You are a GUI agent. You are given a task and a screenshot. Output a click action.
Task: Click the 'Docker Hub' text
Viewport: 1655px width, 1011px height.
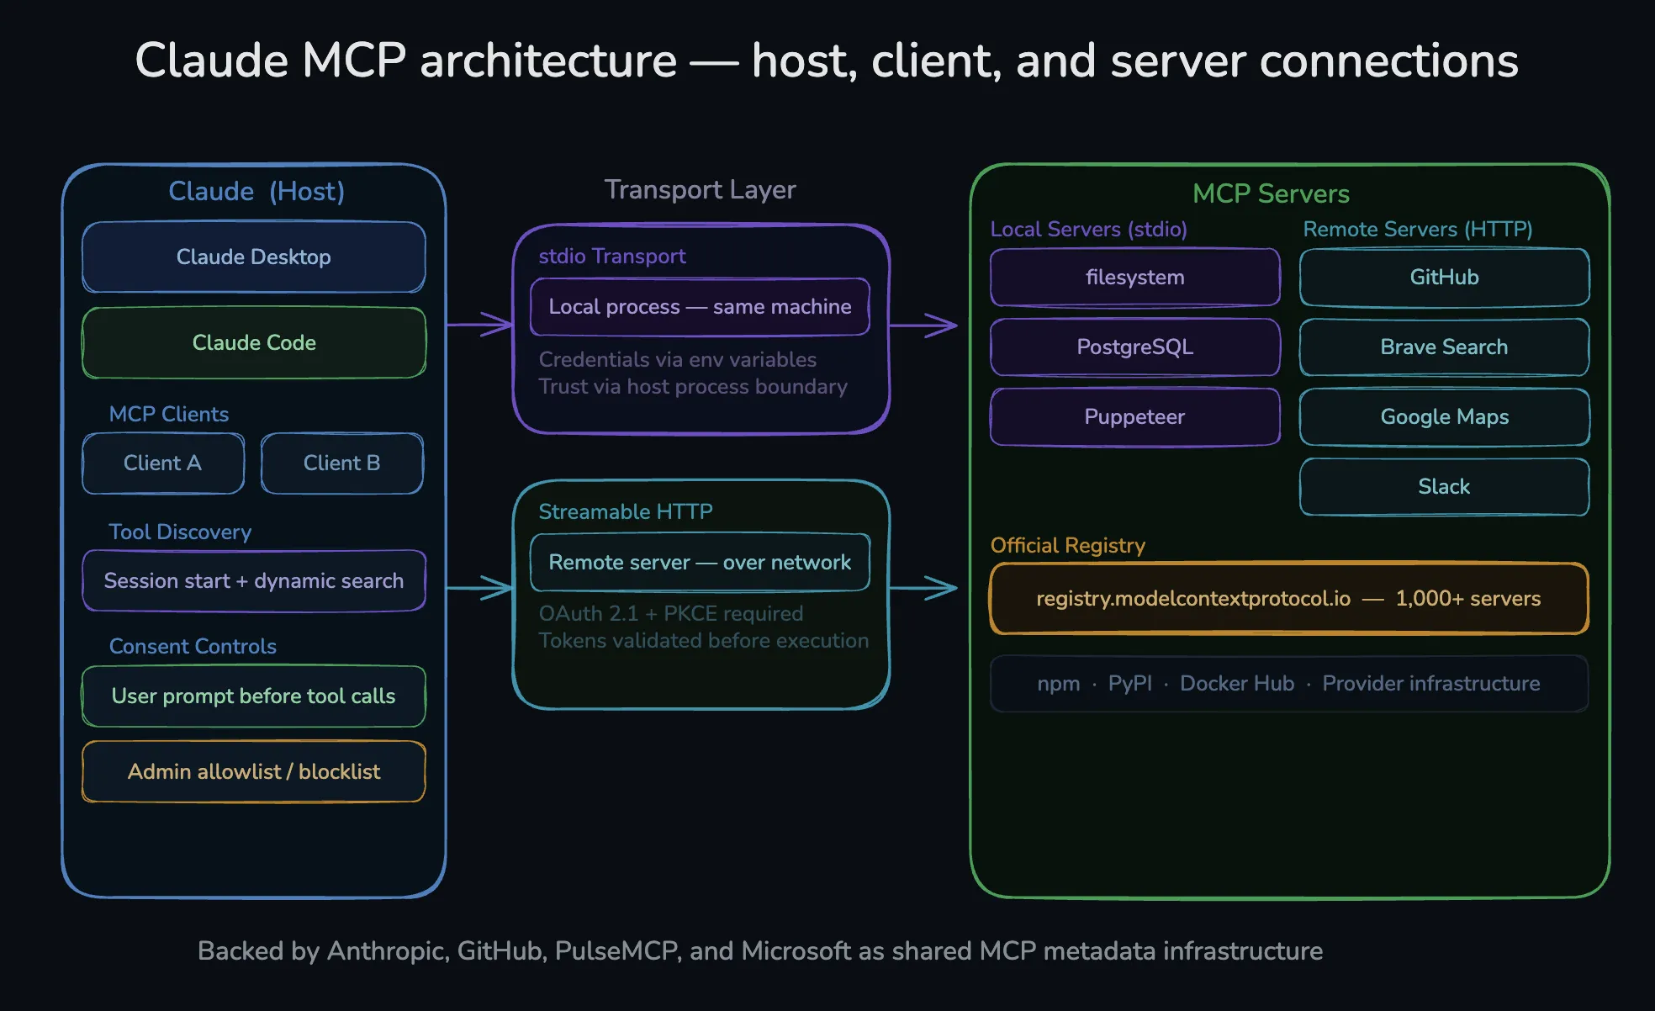pyautogui.click(x=1237, y=683)
